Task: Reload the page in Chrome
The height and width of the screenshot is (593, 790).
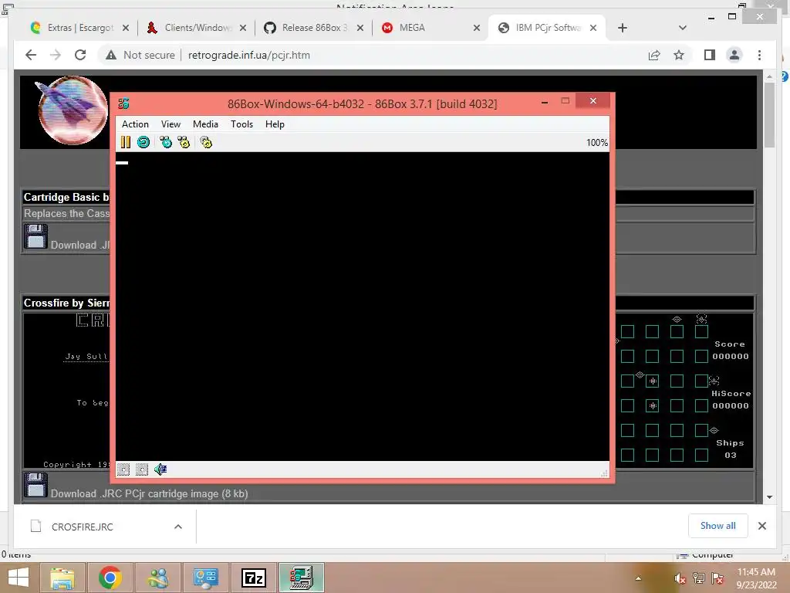Action: click(80, 55)
